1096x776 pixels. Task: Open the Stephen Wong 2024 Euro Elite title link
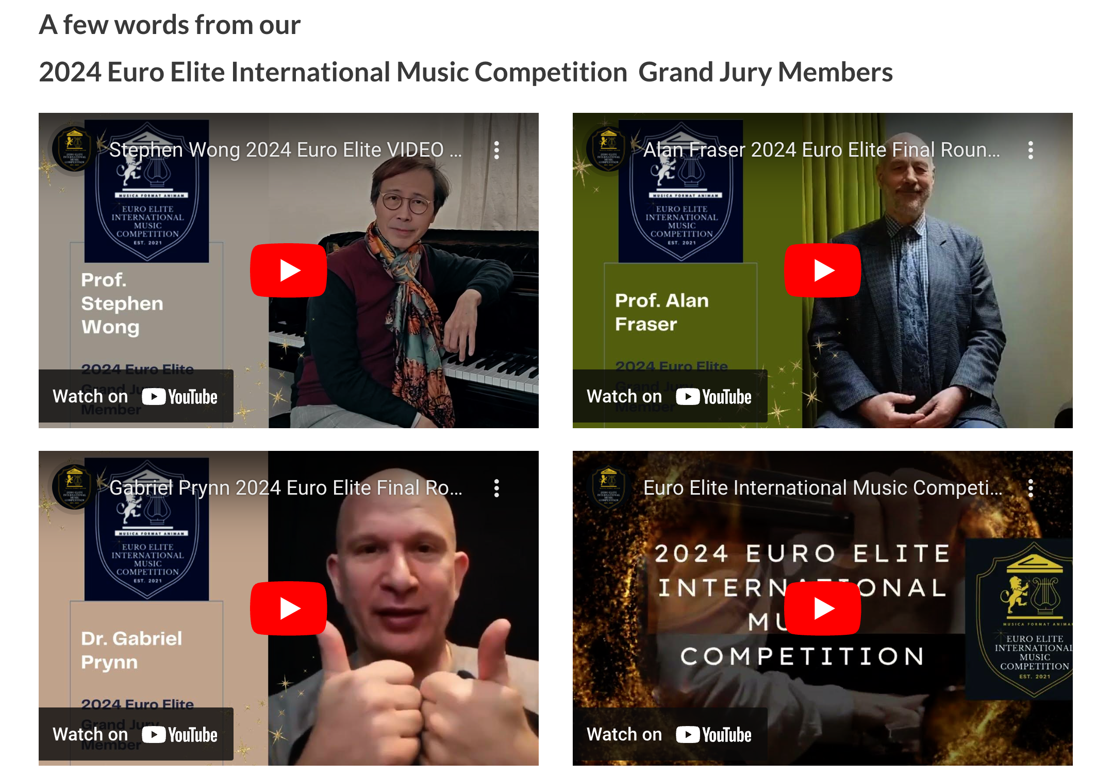(286, 150)
